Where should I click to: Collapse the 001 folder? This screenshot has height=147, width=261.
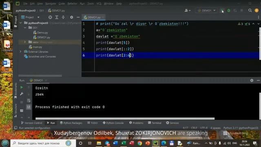click(25, 28)
